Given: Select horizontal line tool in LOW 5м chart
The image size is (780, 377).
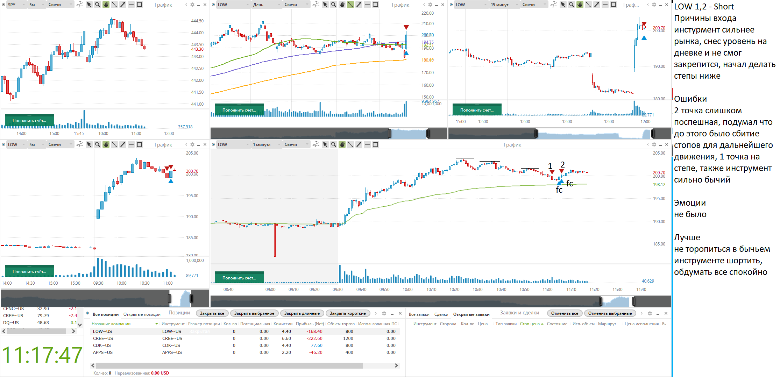Looking at the screenshot, I should coord(131,144).
